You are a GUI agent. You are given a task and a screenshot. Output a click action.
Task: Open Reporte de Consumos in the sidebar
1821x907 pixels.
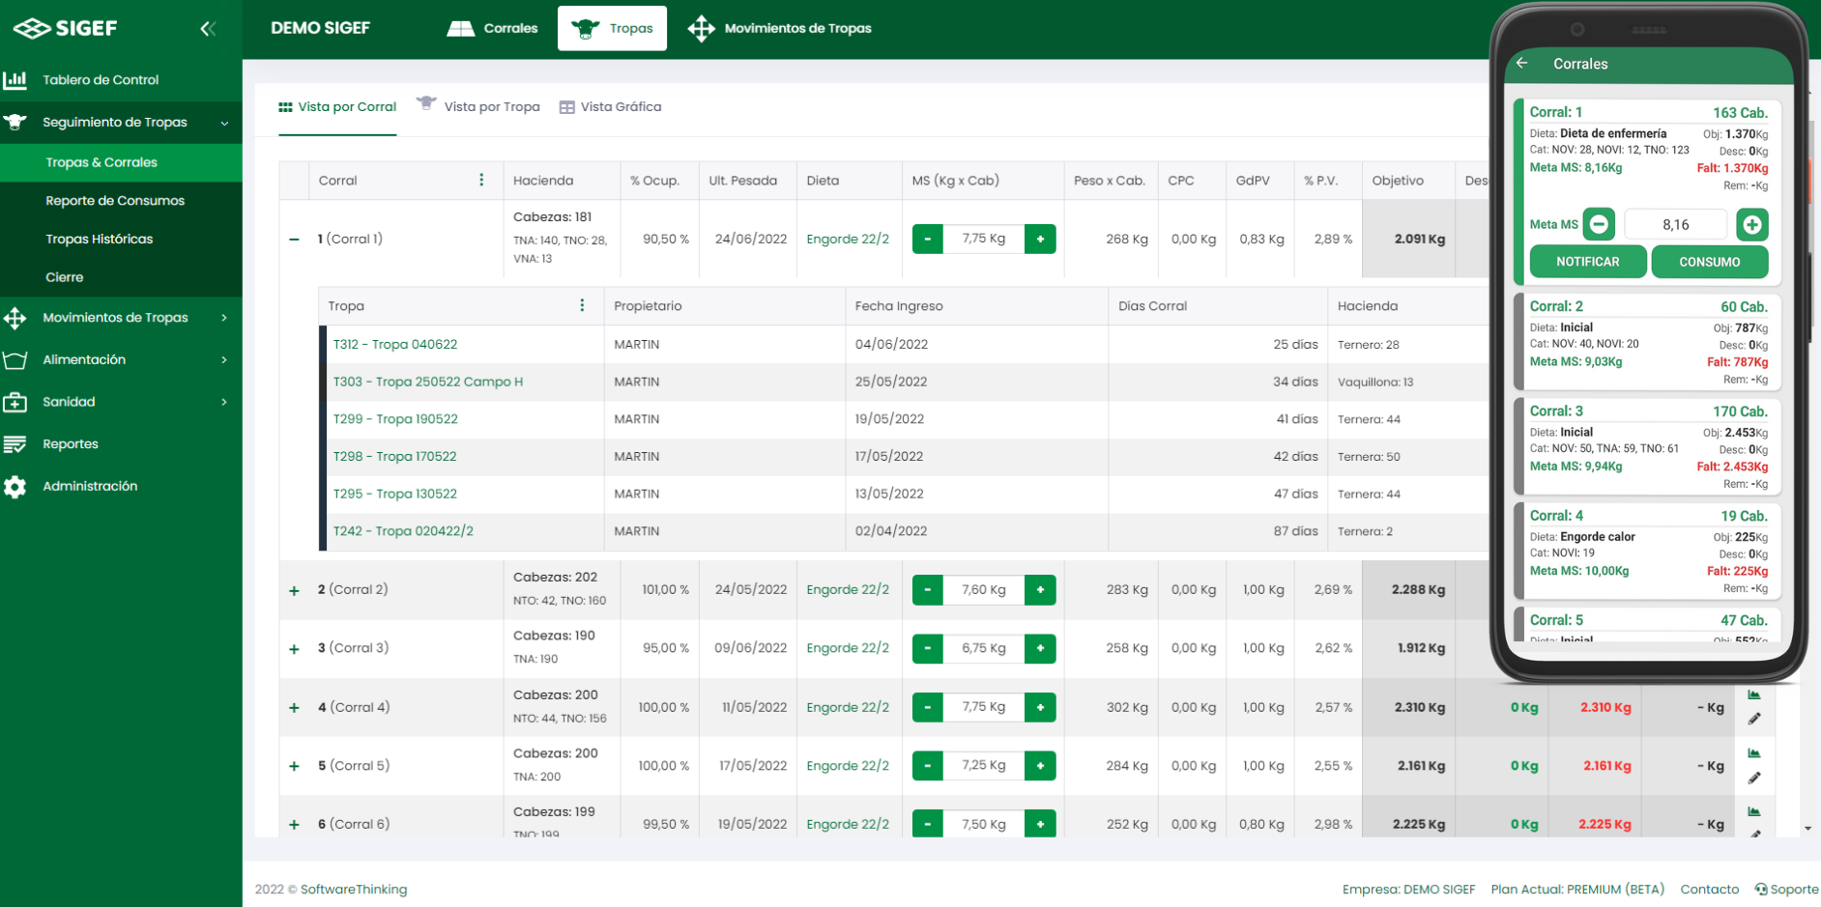(x=115, y=201)
